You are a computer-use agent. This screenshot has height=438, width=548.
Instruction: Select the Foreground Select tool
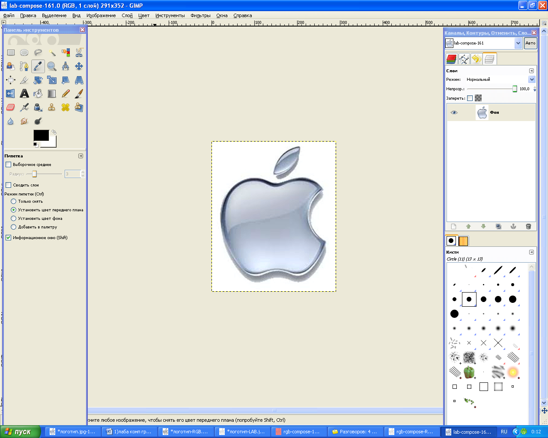coord(11,66)
